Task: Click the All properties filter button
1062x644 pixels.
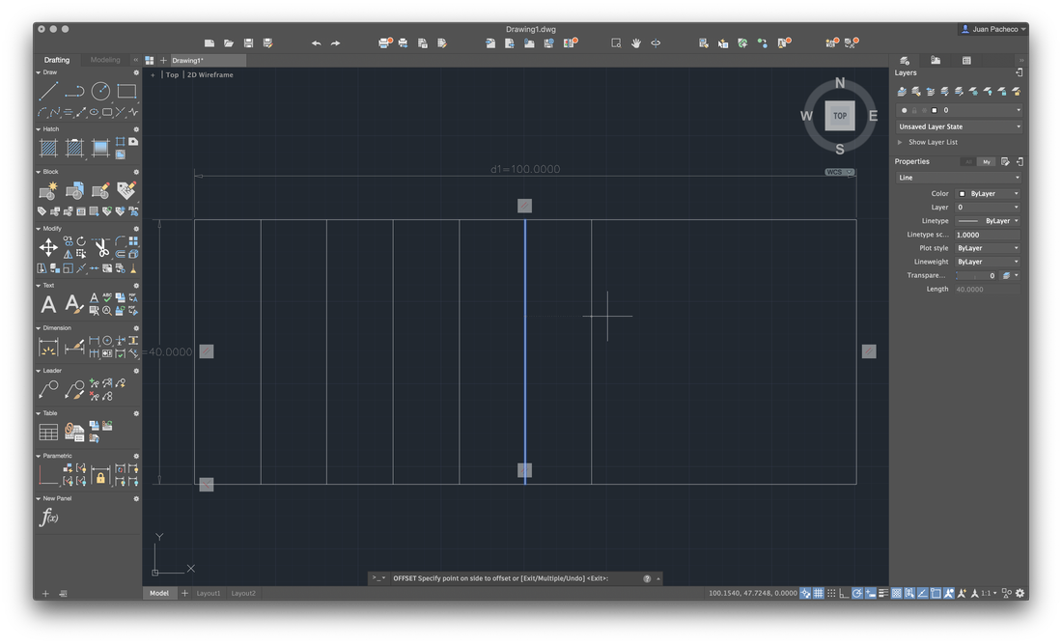Action: tap(968, 162)
